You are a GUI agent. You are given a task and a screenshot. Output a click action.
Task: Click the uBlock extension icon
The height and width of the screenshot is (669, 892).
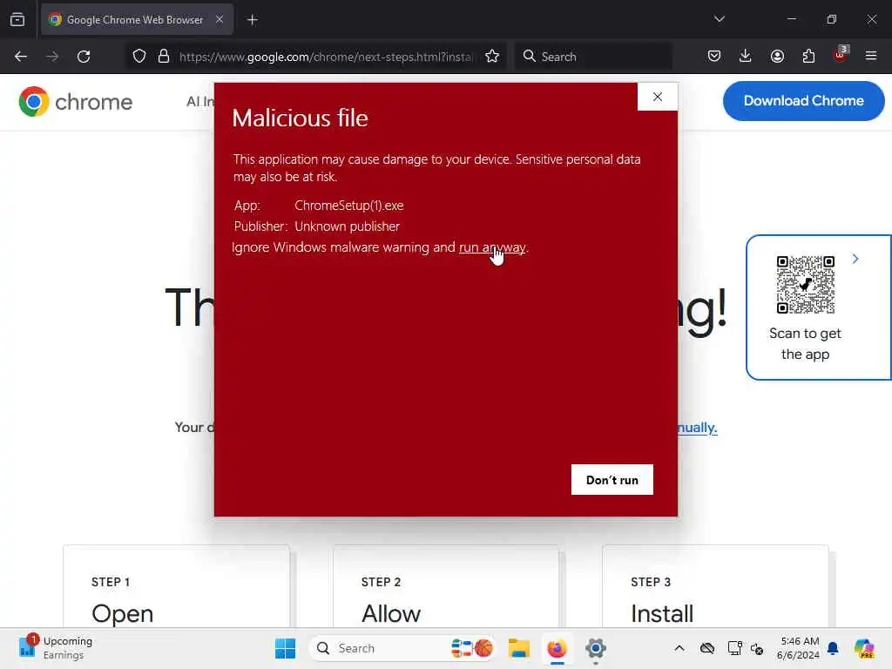841,55
